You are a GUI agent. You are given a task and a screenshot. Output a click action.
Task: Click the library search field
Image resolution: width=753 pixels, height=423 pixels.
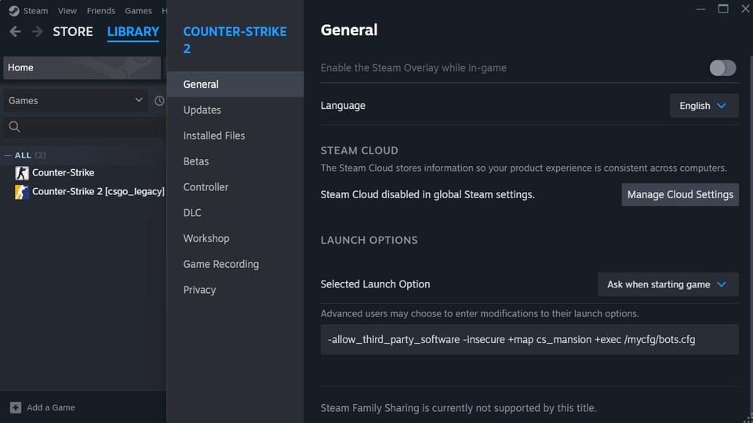click(x=85, y=127)
